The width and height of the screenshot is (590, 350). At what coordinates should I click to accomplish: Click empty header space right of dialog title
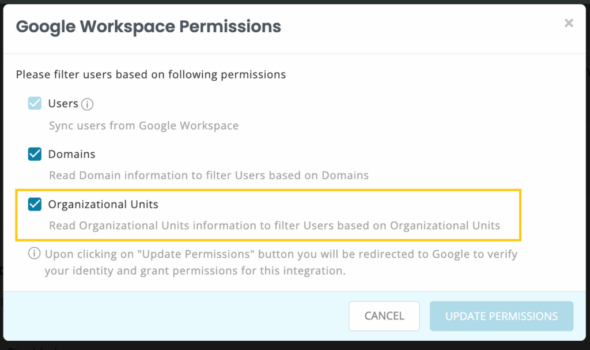pyautogui.click(x=421, y=27)
